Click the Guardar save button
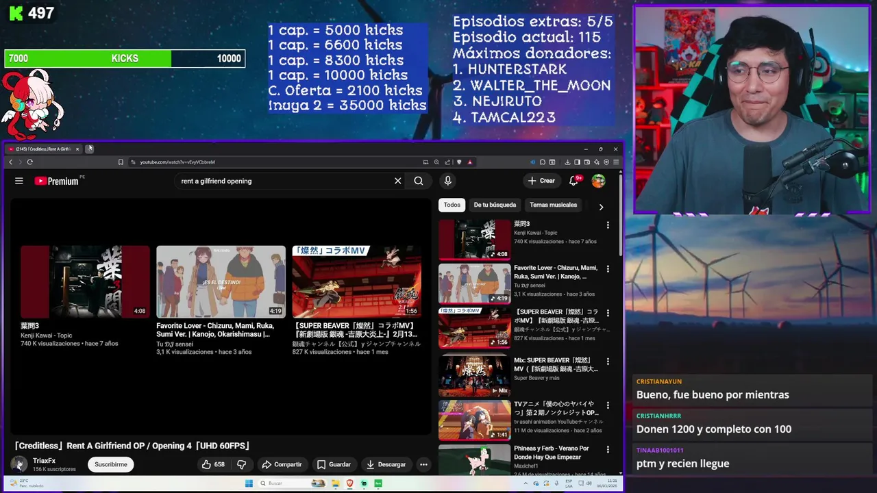Image resolution: width=877 pixels, height=493 pixels. 334,464
